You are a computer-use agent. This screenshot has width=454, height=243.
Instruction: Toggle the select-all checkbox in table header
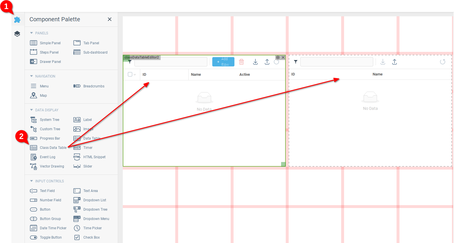point(130,74)
